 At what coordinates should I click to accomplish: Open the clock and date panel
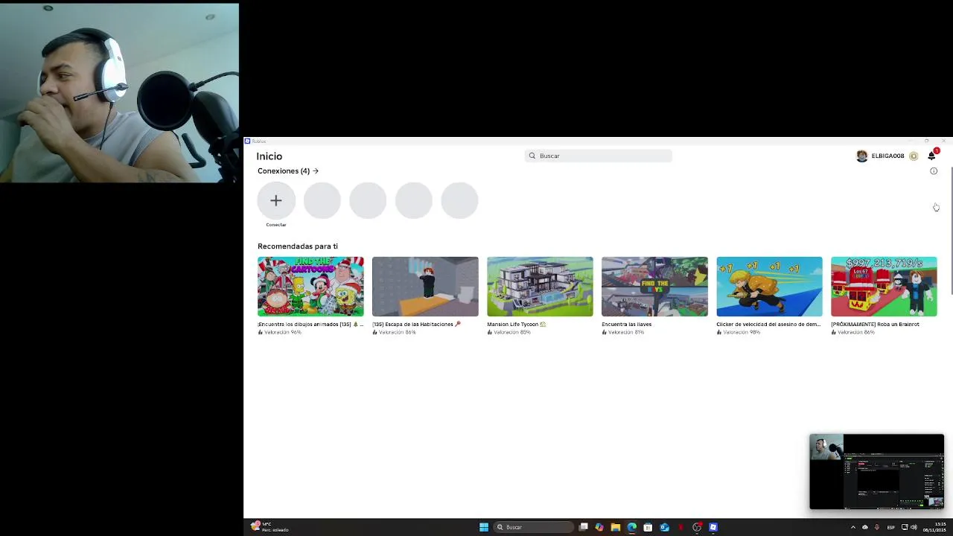click(x=936, y=527)
